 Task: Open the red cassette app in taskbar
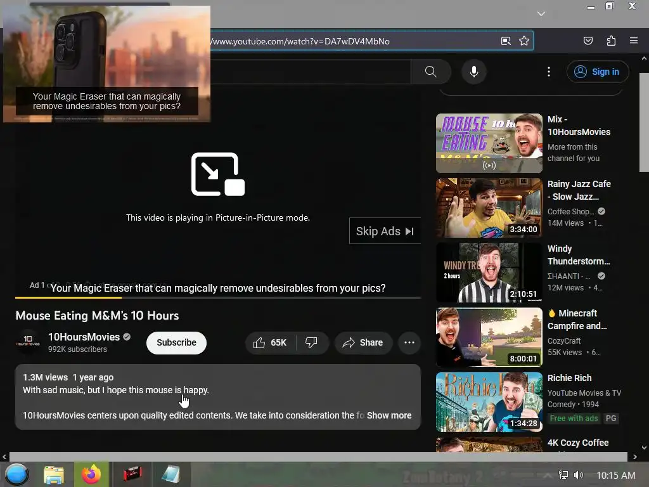pos(132,474)
